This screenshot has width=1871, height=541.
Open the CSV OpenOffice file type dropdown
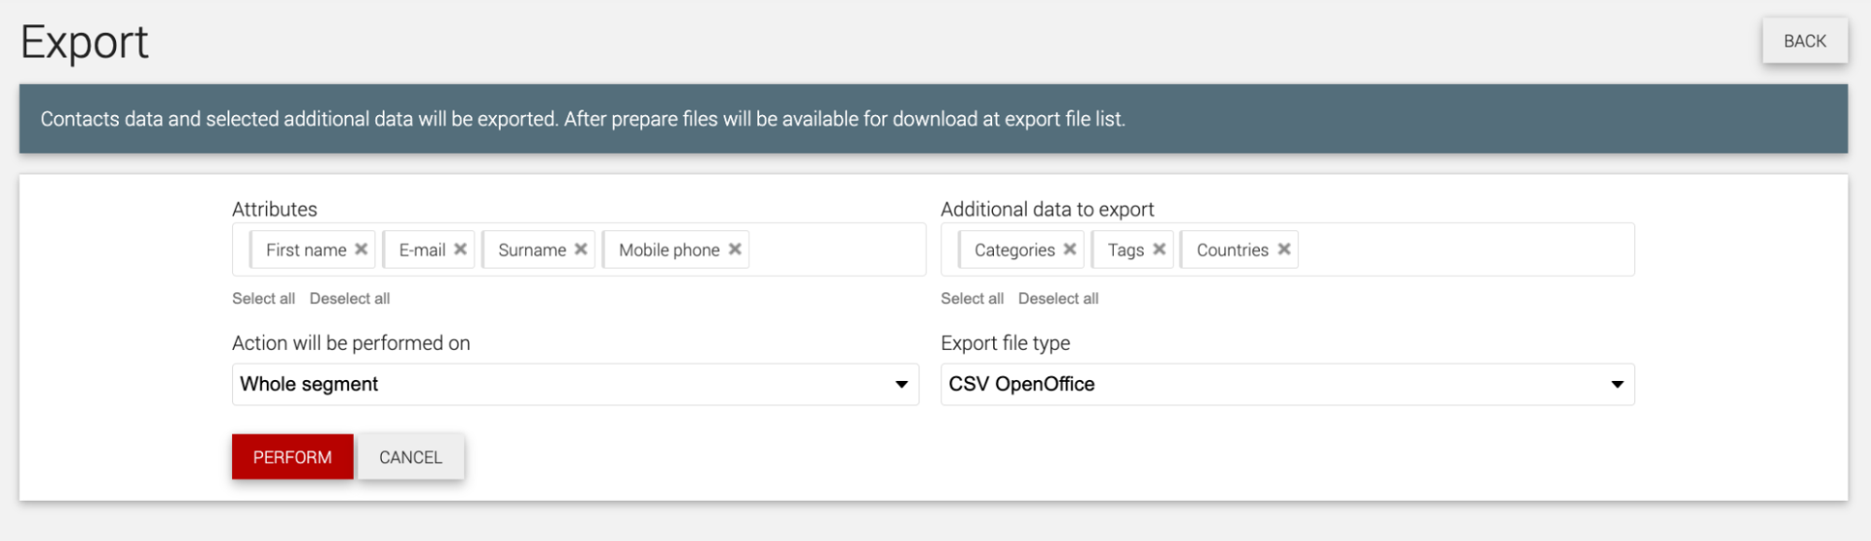pos(1287,385)
